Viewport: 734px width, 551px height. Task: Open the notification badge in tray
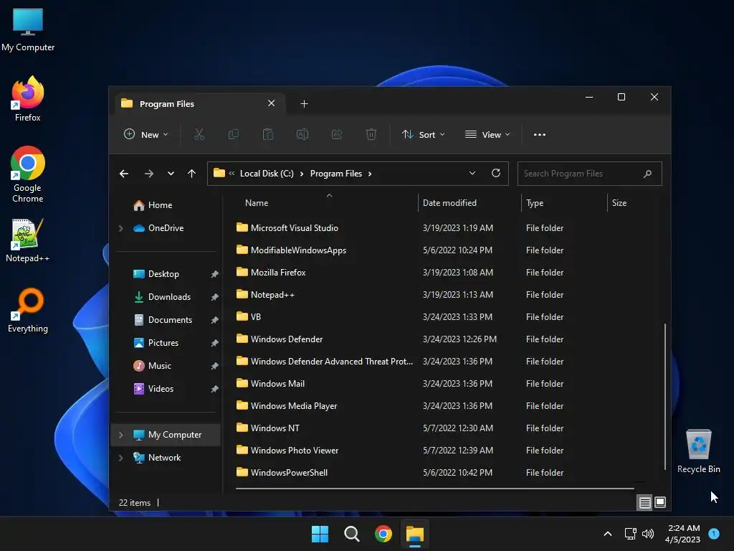714,533
